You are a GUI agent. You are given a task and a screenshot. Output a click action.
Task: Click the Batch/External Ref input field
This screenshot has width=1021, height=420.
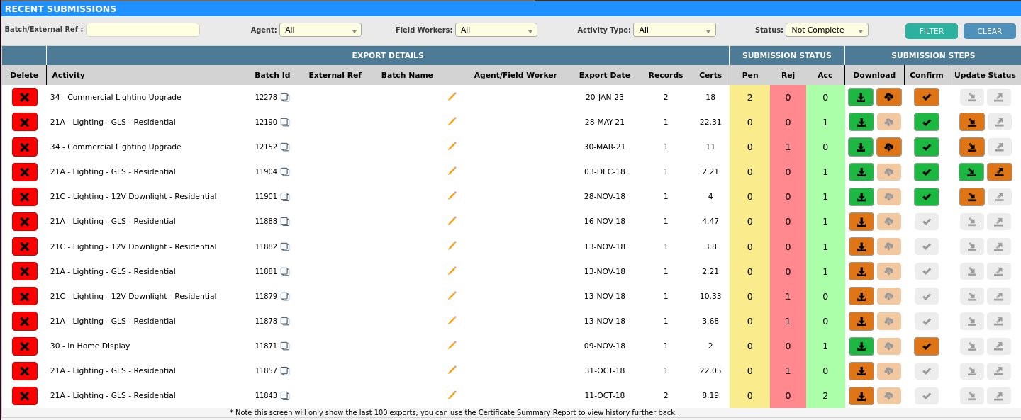pos(143,30)
